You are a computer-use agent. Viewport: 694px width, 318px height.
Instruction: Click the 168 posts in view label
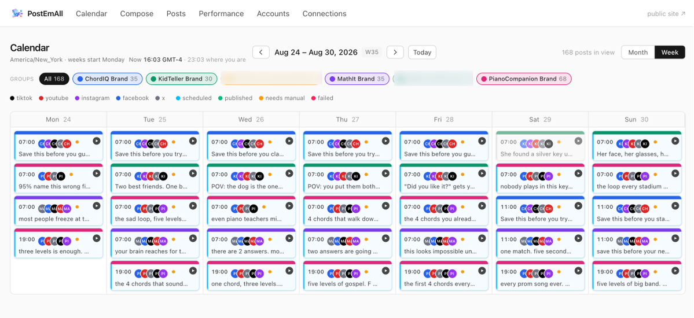coord(588,52)
